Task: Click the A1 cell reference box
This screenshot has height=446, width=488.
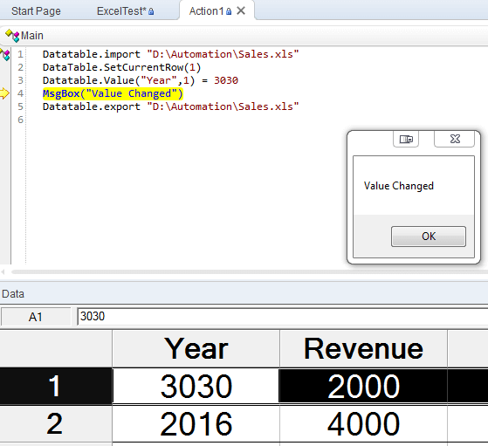Action: pos(36,317)
